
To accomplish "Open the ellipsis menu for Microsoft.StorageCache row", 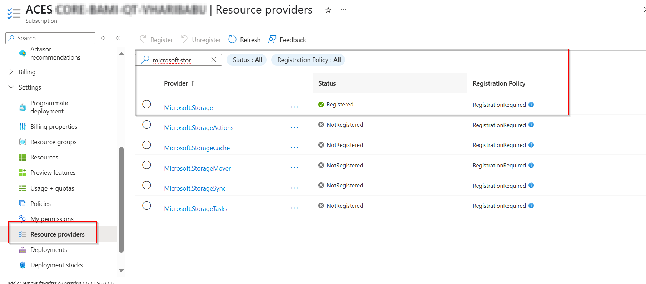I will 294,147.
